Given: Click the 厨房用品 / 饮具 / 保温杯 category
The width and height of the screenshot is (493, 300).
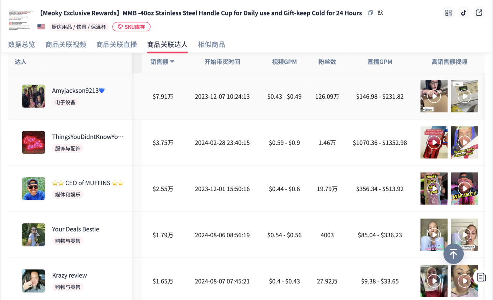Looking at the screenshot, I should pyautogui.click(x=79, y=27).
